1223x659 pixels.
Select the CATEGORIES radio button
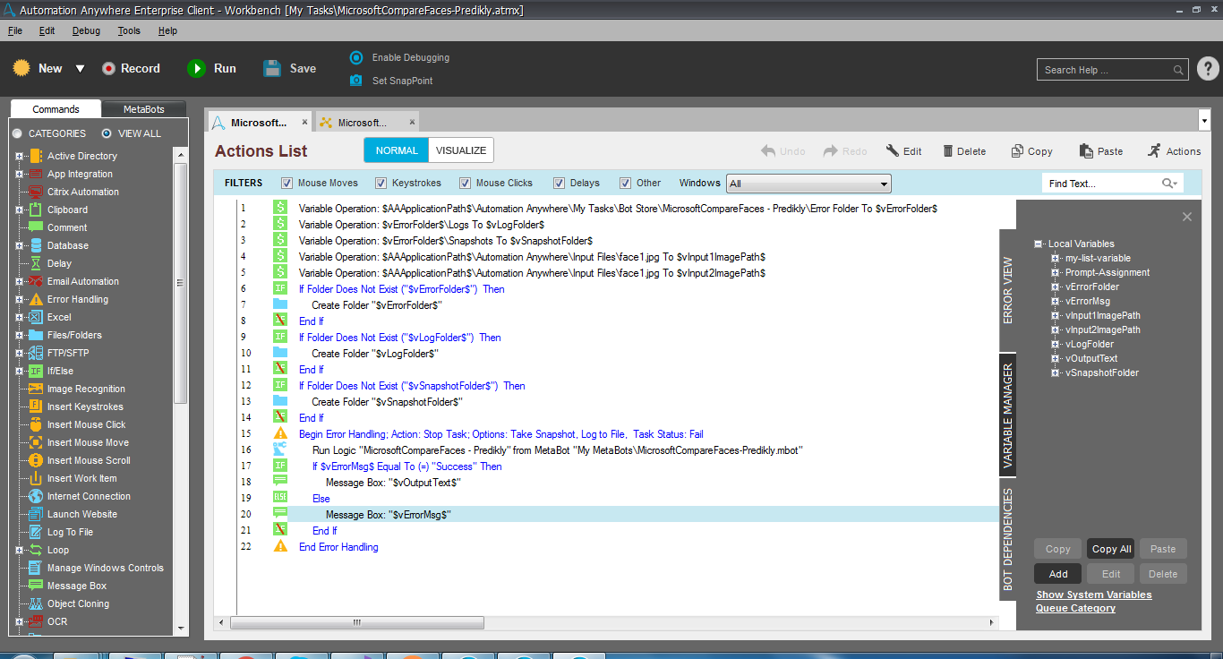click(x=17, y=133)
